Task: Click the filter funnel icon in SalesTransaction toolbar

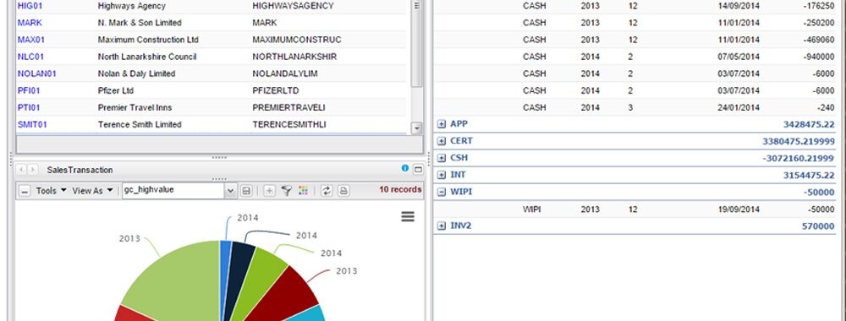Action: click(287, 190)
